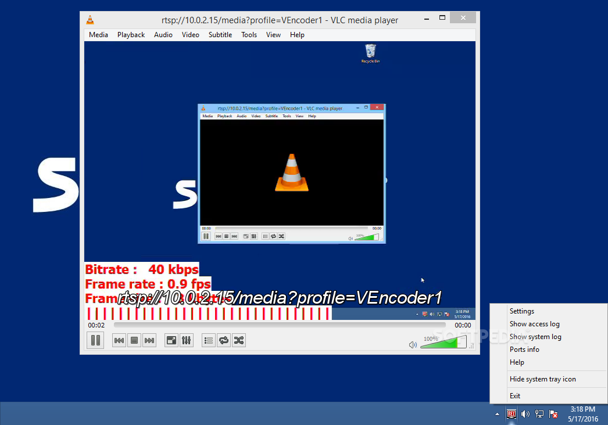
Task: Open Action Center flag icon
Action: (553, 414)
